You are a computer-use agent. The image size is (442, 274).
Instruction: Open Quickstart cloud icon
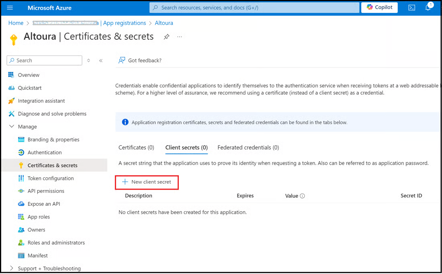point(11,88)
